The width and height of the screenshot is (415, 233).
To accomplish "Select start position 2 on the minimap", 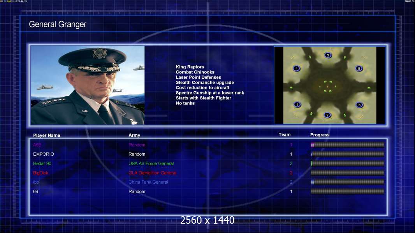I will coord(327,115).
